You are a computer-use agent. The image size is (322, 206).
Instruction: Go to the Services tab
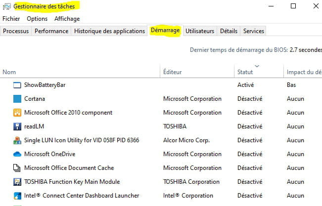(254, 31)
